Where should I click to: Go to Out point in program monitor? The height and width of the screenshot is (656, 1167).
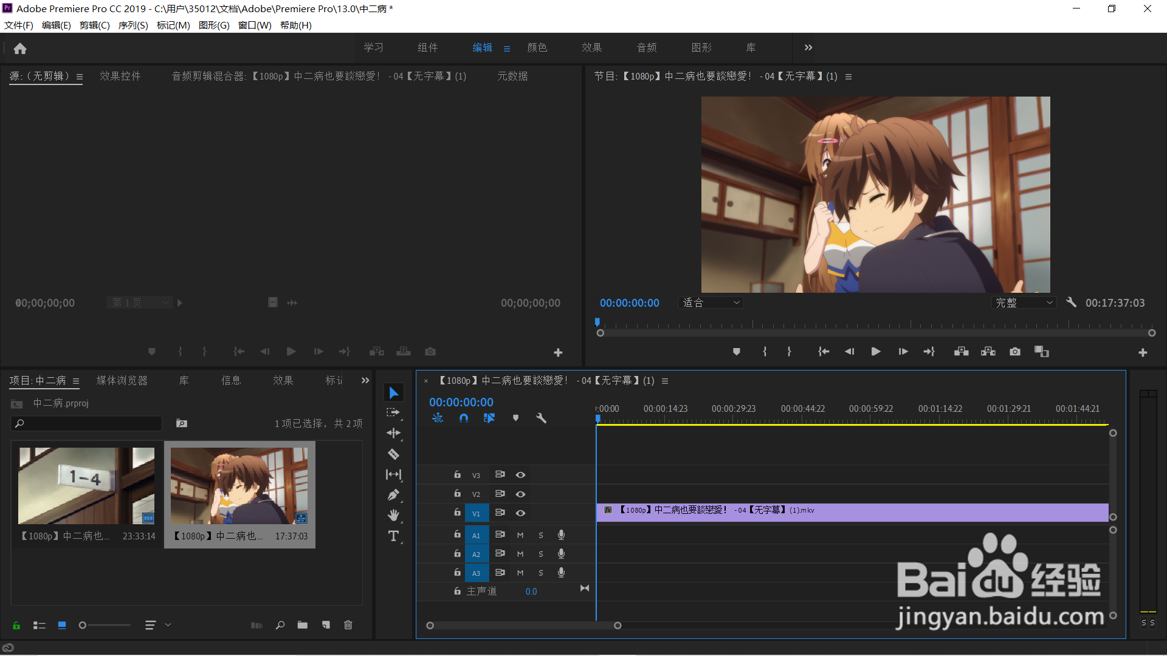click(929, 352)
